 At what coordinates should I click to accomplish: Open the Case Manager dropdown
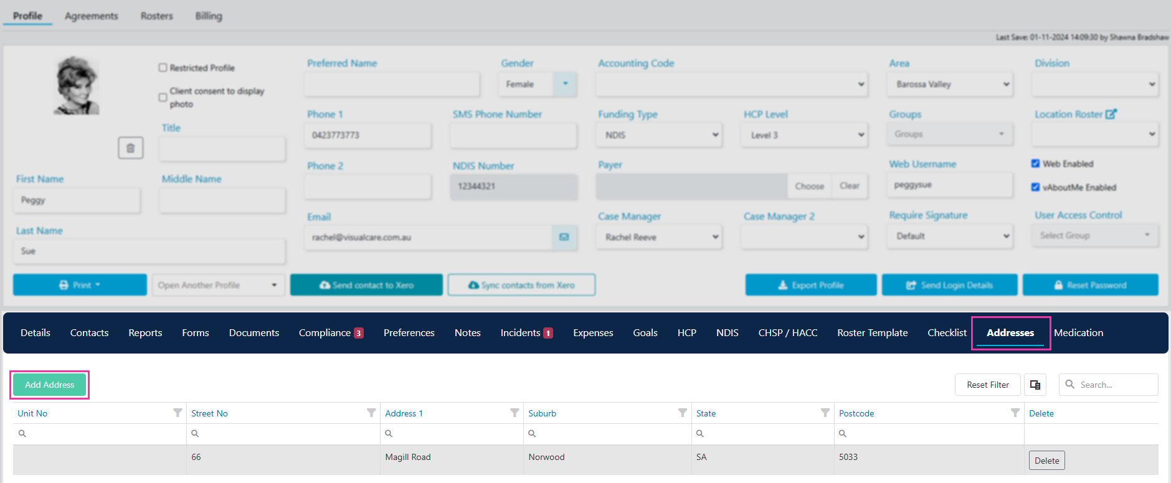[660, 237]
